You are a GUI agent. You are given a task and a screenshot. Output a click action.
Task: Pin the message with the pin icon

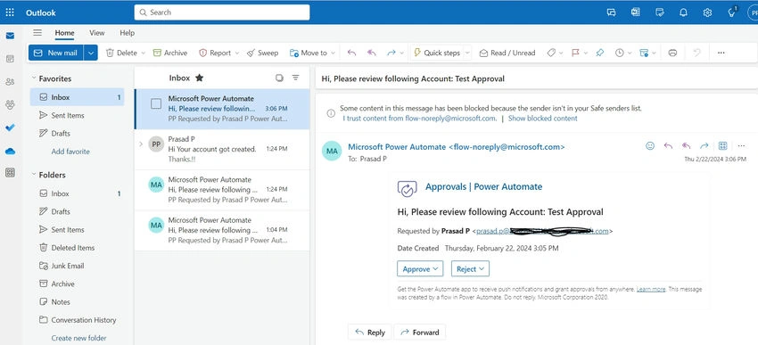point(599,53)
